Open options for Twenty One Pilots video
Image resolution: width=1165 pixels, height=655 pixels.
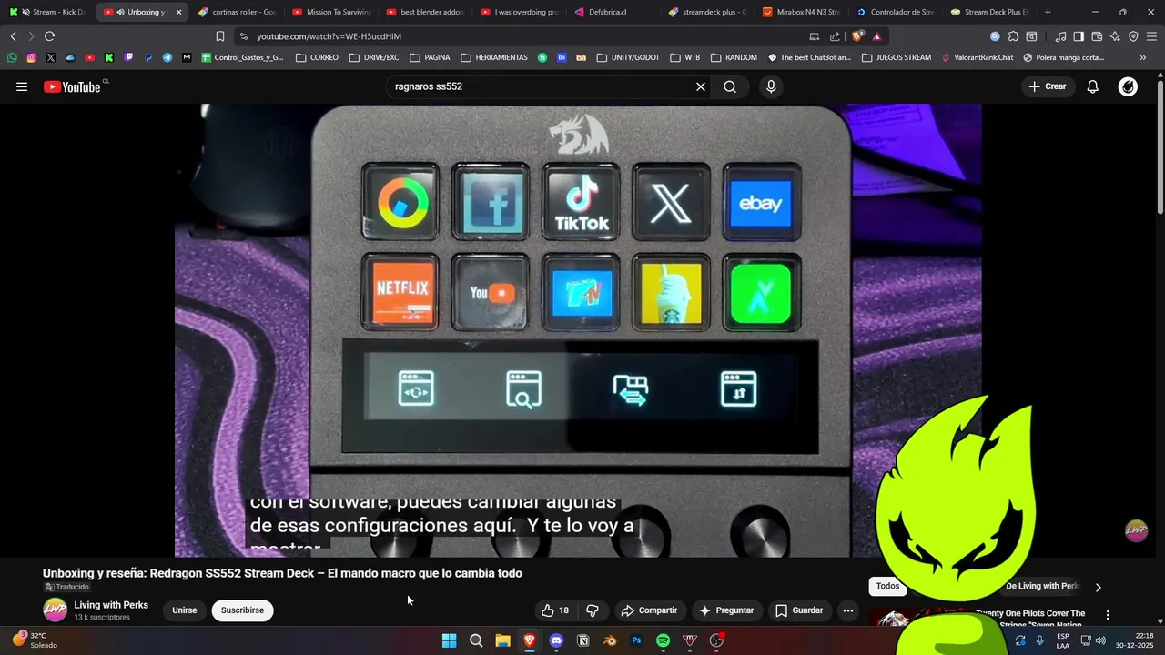click(x=1108, y=615)
